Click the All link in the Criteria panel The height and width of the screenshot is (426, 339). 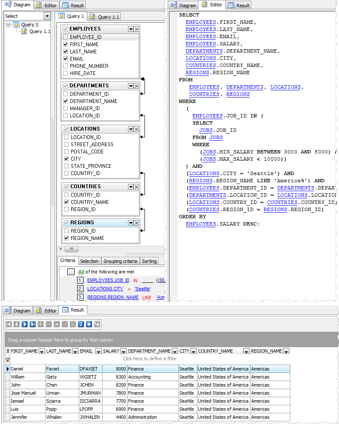point(82,271)
